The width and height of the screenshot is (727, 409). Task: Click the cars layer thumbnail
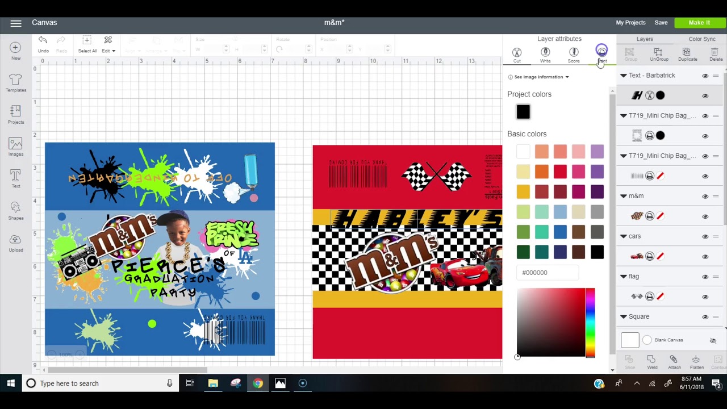[x=637, y=256]
